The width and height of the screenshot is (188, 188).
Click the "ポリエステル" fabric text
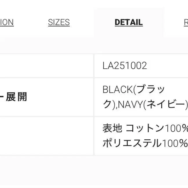click(132, 143)
